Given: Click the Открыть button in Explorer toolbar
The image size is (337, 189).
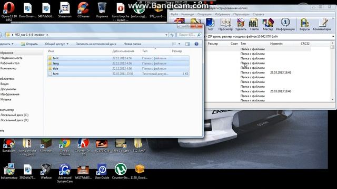Looking at the screenshot, I should 29,44.
